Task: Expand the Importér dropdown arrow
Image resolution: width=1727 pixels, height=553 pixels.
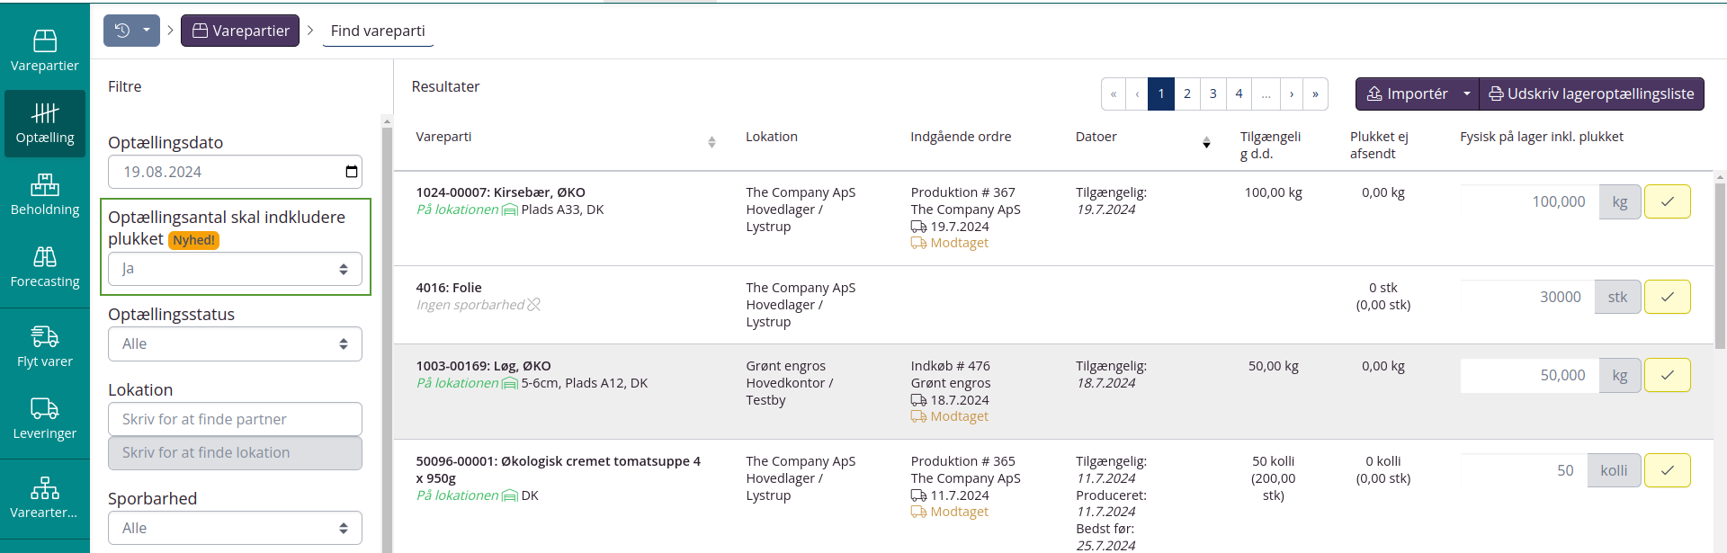Action: [x=1466, y=94]
